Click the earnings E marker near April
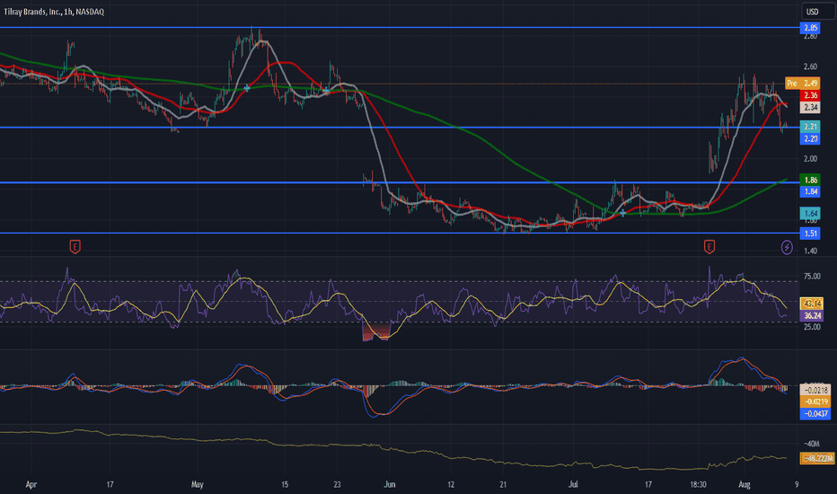The image size is (837, 494). [x=75, y=247]
